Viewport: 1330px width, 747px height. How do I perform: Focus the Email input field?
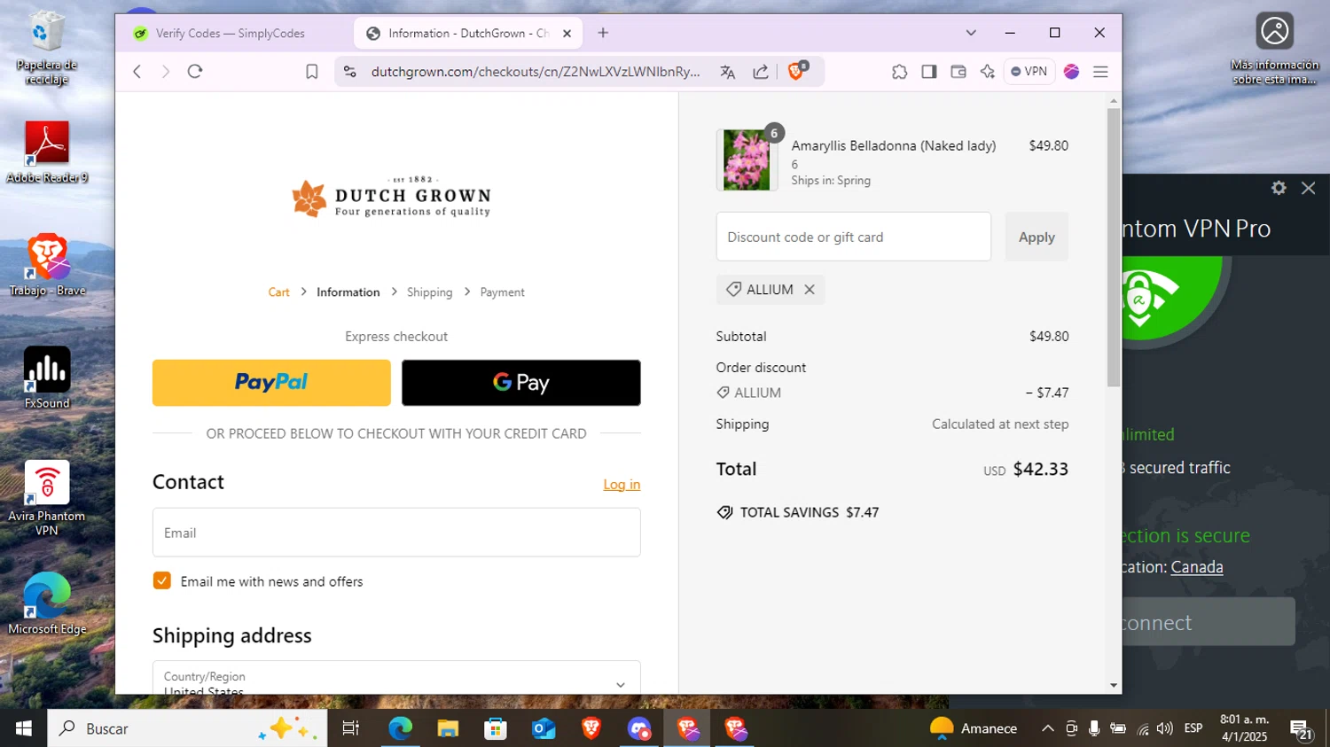coord(396,533)
